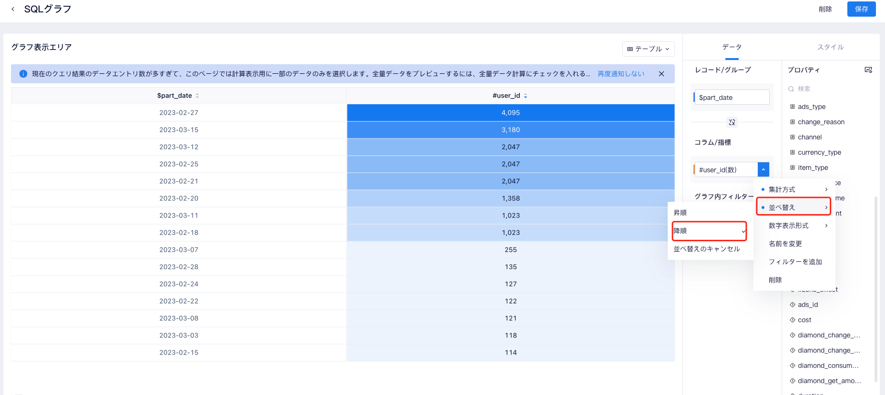Click the metric icon beside ads_id
Screen dimensions: 885x395
tap(793, 305)
